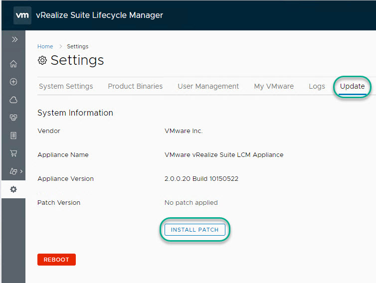Go to the User Management tab
Image resolution: width=376 pixels, height=283 pixels.
[208, 86]
